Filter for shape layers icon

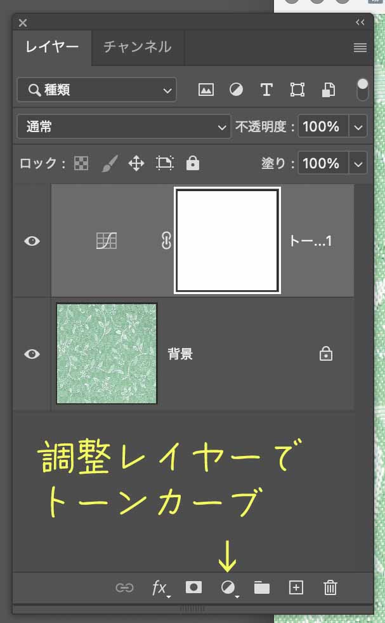[x=297, y=90]
